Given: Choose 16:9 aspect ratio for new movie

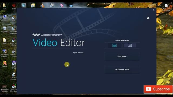Looking at the screenshot, I should pyautogui.click(x=114, y=45).
